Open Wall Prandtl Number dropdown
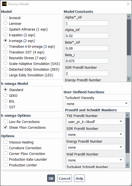The height and width of the screenshot is (186, 132). coord(95,160)
